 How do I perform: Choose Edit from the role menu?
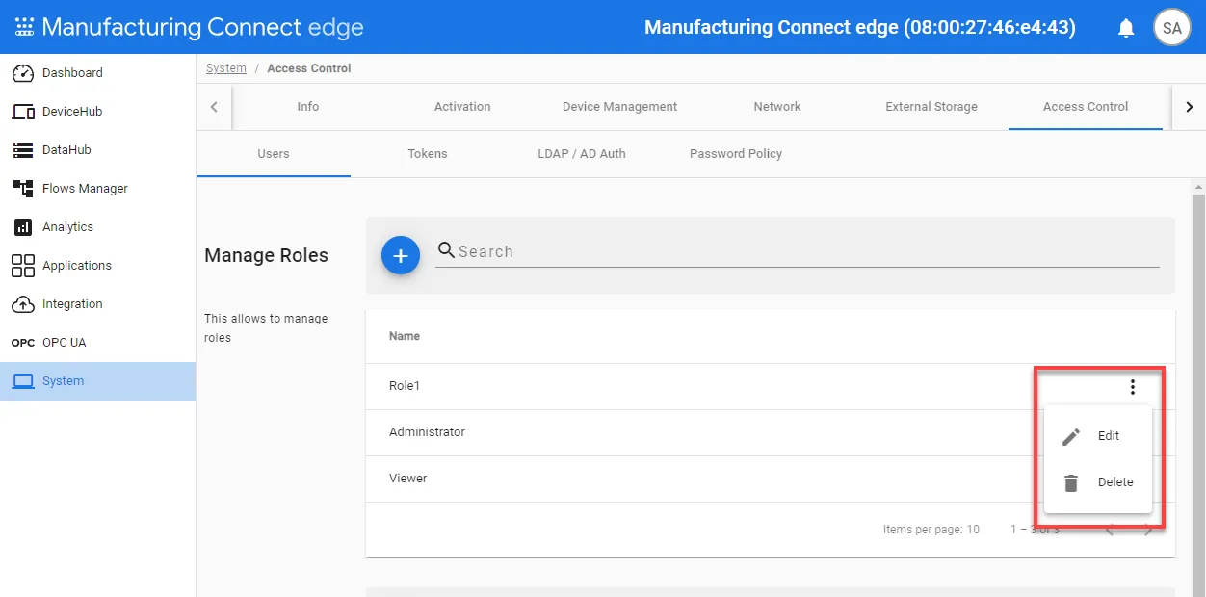(1098, 436)
